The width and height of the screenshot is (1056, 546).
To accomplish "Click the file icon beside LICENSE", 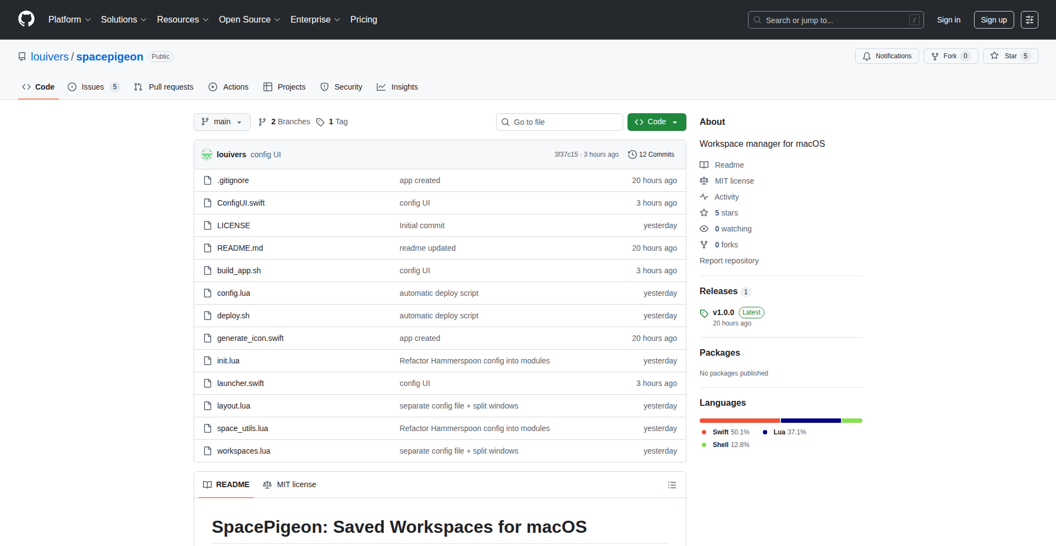I will point(207,225).
